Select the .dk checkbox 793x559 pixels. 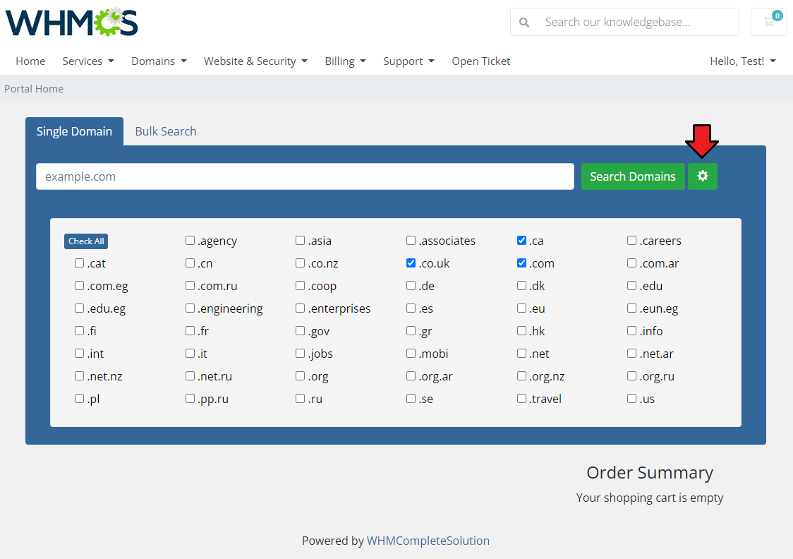(521, 286)
